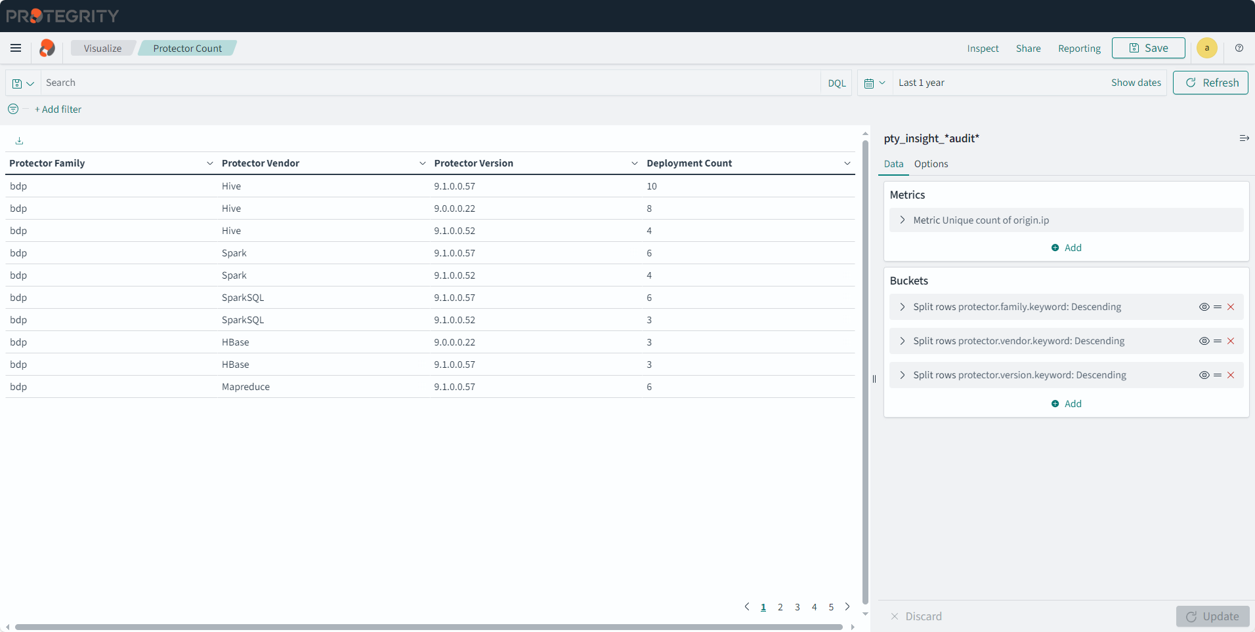Open the Inspect menu item

[982, 49]
